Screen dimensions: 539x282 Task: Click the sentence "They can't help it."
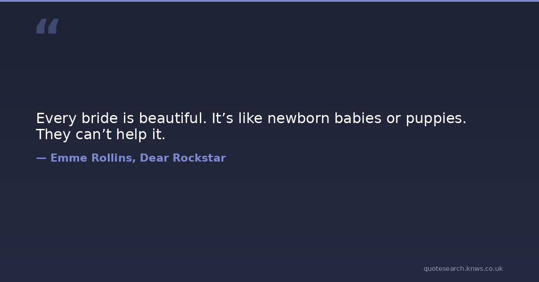(x=101, y=134)
